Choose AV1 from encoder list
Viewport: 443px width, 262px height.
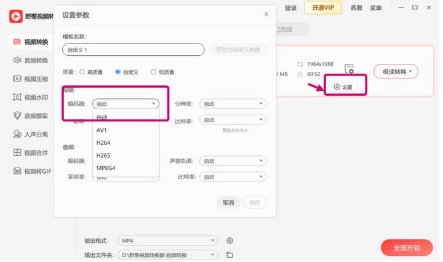coord(126,130)
